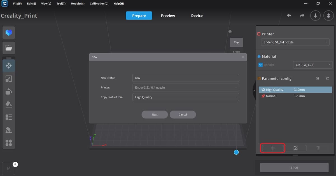Delete profile with trash icon
Viewport: 336px width, 176px height.
[x=318, y=148]
